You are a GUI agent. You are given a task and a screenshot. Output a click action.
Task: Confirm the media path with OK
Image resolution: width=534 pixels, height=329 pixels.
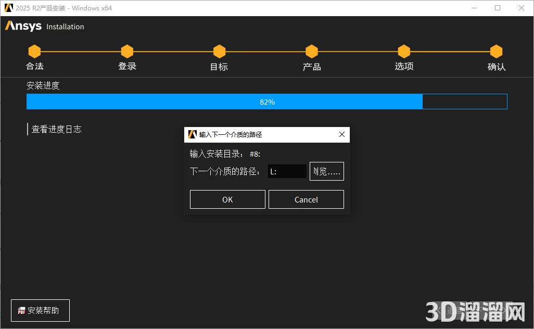tap(227, 199)
